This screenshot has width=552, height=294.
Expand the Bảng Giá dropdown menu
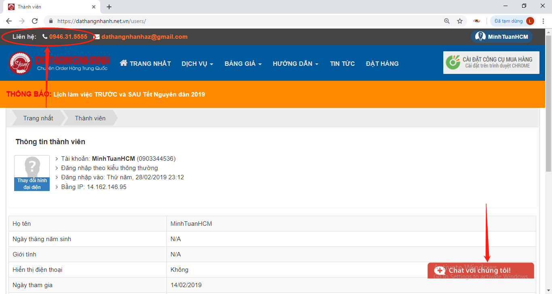point(243,63)
